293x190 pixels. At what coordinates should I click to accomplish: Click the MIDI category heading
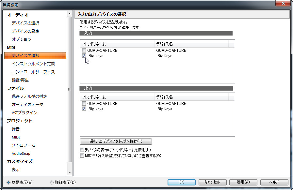(x=11, y=48)
